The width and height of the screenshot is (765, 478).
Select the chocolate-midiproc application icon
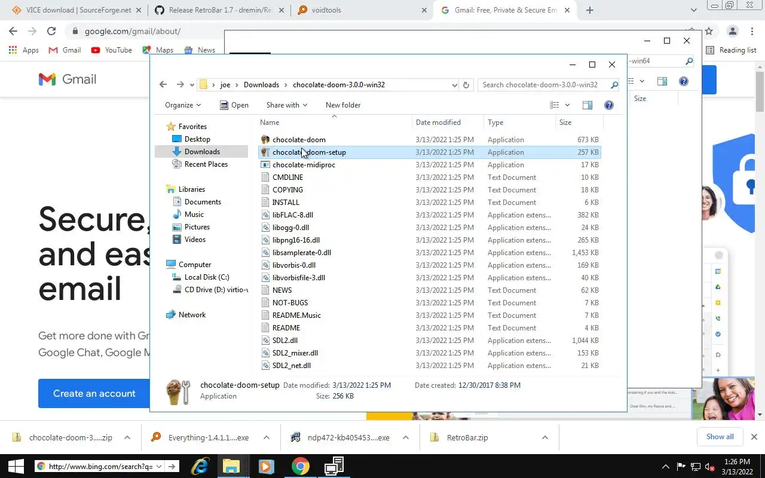point(266,164)
